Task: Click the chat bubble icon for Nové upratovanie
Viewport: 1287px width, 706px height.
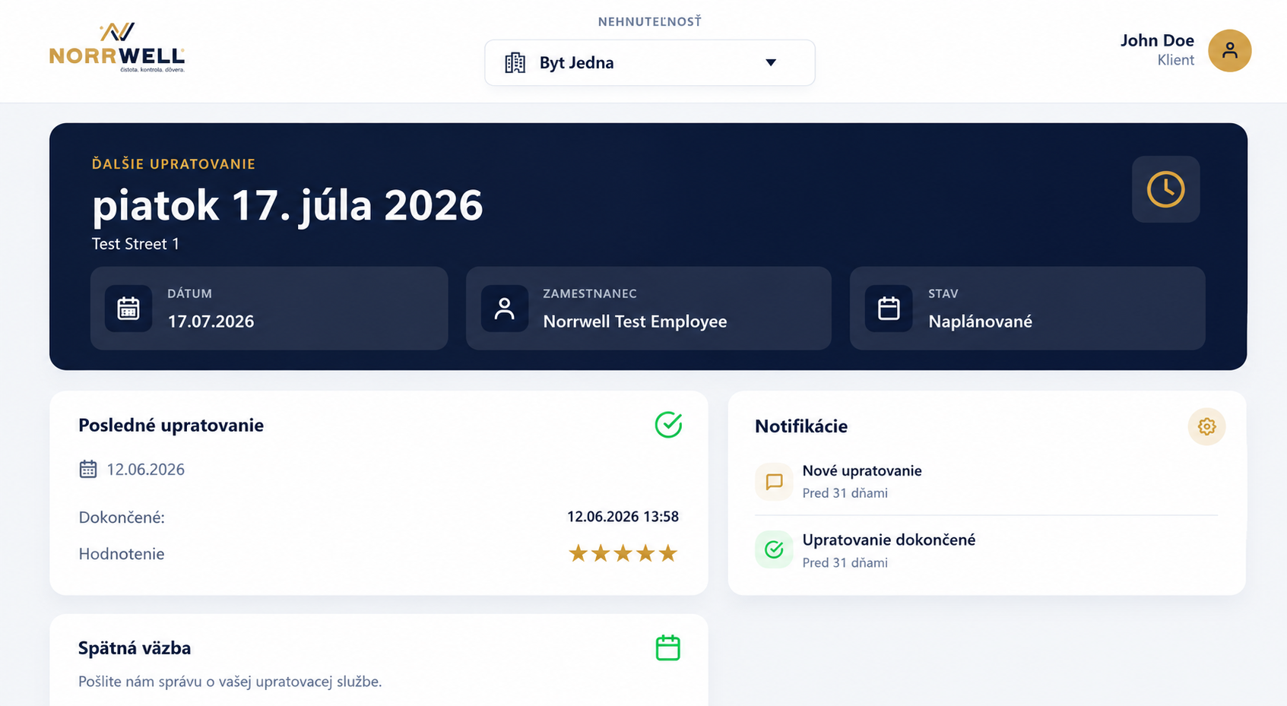Action: (x=774, y=482)
